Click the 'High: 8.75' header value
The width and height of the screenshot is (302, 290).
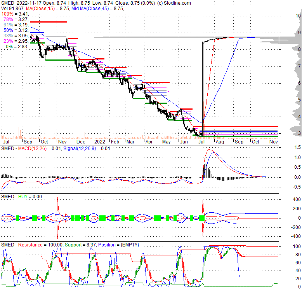[79, 3]
